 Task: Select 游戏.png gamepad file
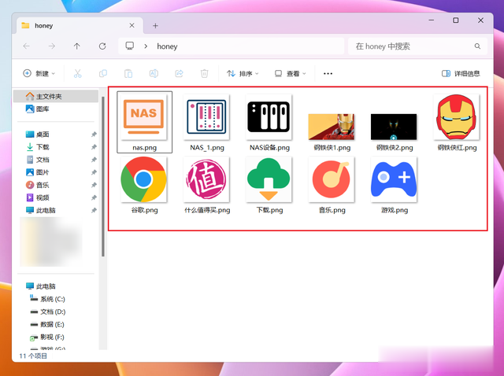[394, 185]
